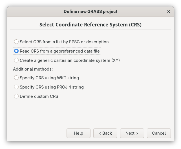
Task: Proceed with the Next button
Action: pos(132,133)
